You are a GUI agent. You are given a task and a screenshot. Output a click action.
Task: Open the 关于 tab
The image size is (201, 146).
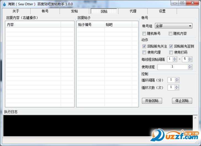(x=16, y=11)
